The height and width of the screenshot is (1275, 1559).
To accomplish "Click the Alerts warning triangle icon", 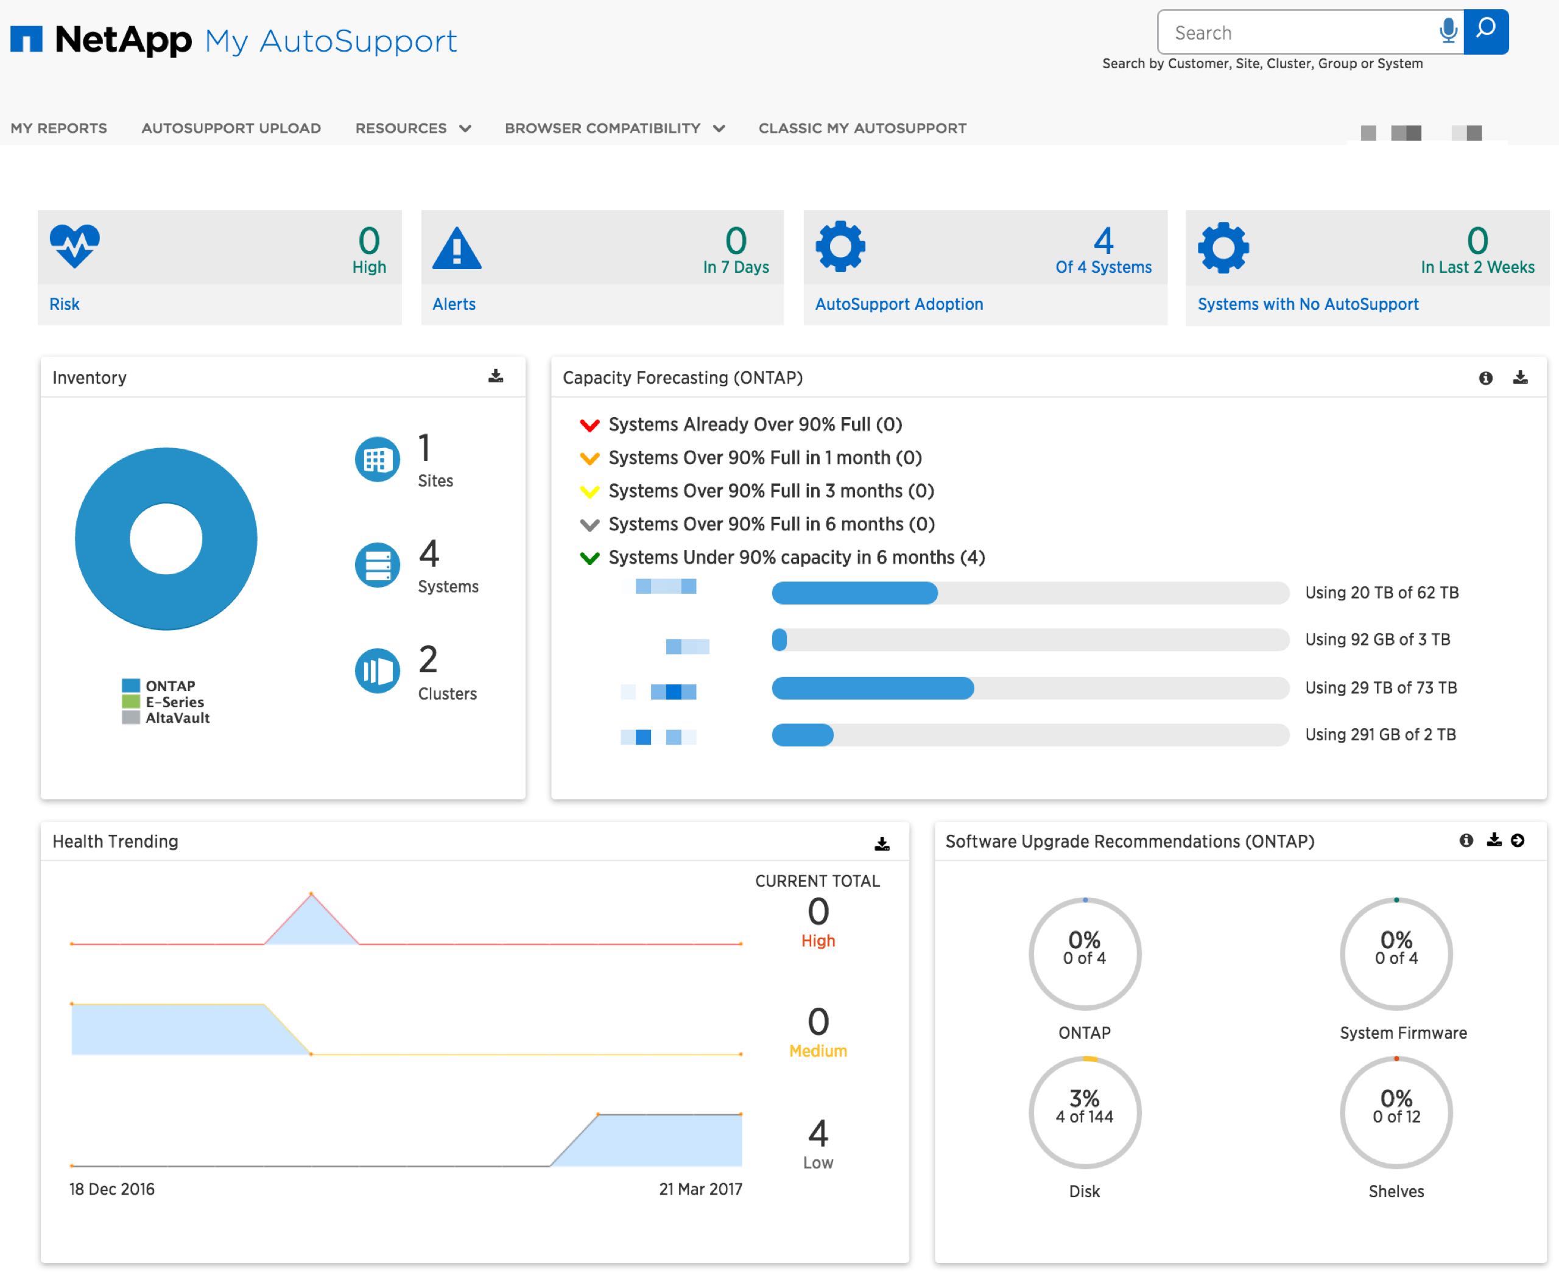I will (457, 248).
